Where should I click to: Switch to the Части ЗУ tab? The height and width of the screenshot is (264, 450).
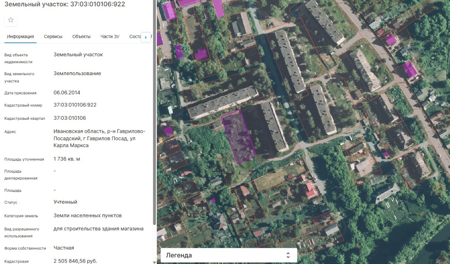[110, 37]
